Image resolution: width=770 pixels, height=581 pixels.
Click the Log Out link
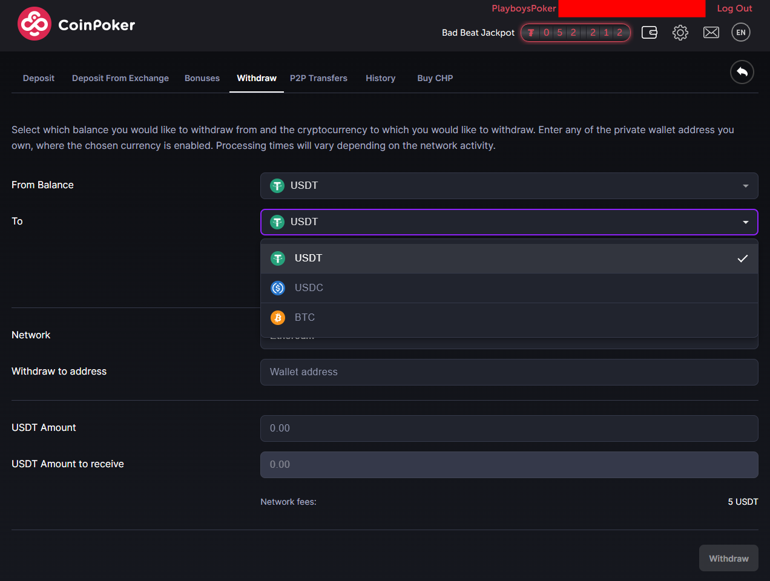coord(734,8)
